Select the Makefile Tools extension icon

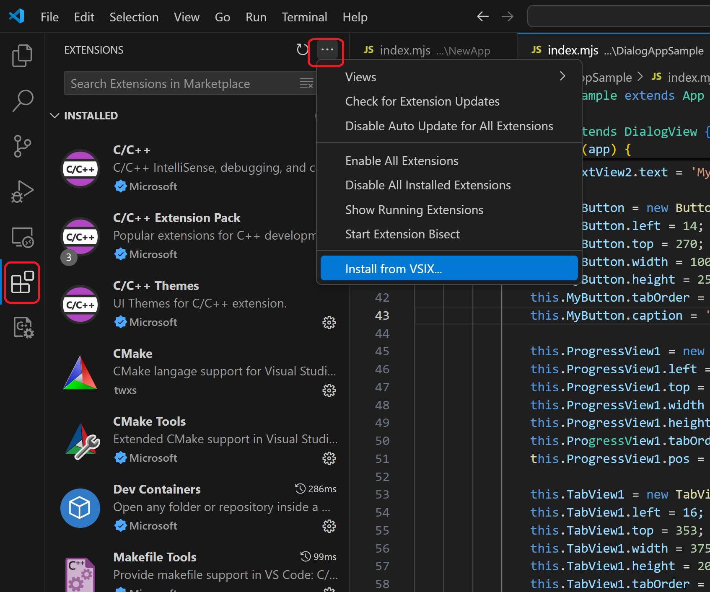(x=80, y=575)
